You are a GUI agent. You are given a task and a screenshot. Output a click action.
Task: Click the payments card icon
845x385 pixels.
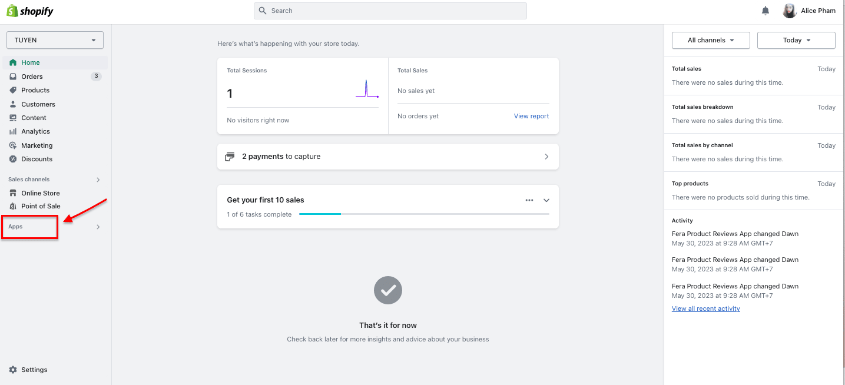coord(230,157)
